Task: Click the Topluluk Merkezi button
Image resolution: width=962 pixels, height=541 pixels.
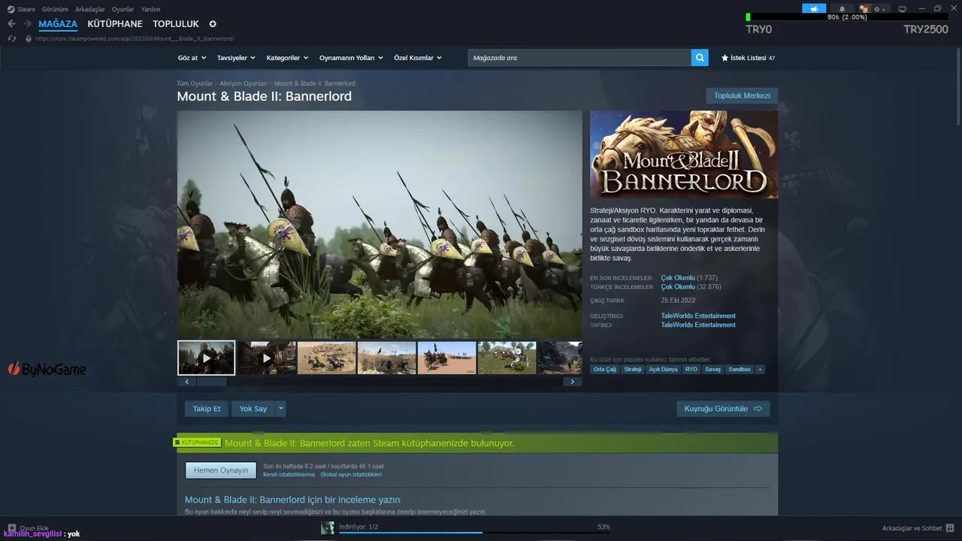Action: coord(742,95)
